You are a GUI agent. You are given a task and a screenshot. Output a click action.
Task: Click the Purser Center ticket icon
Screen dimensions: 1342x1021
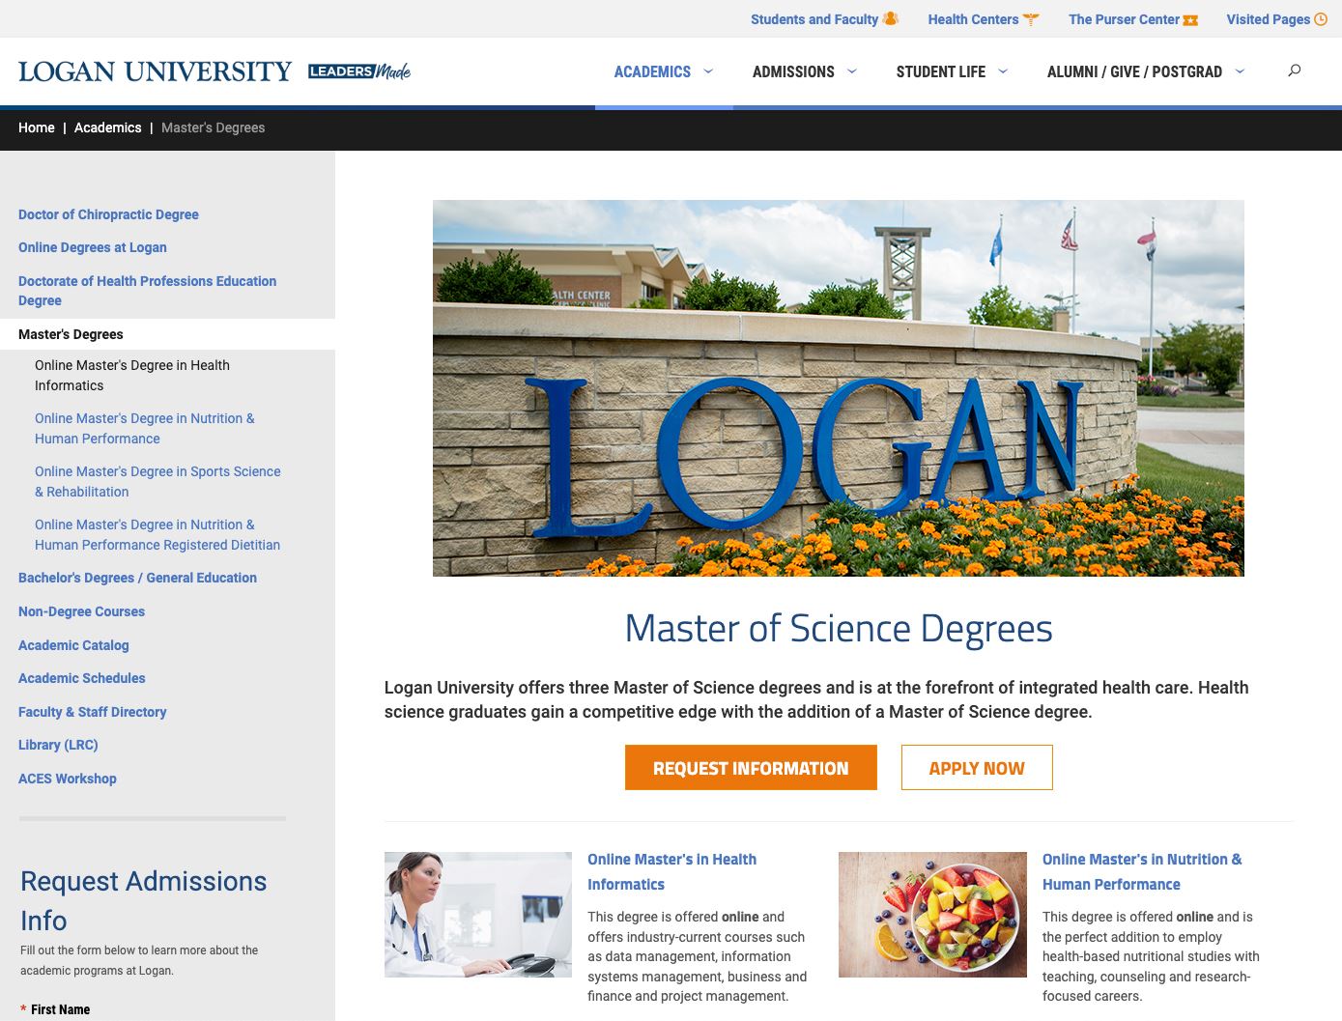pyautogui.click(x=1190, y=19)
